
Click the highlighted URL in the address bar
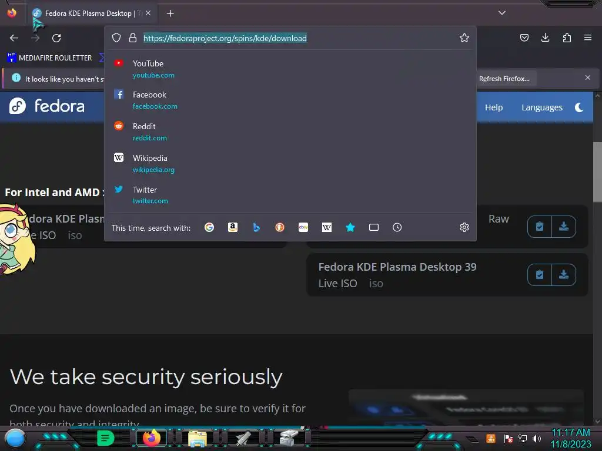(x=225, y=38)
